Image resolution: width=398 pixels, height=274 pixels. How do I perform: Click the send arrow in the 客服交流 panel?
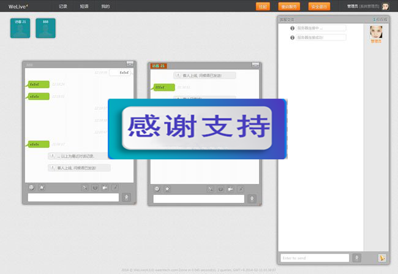(x=356, y=257)
